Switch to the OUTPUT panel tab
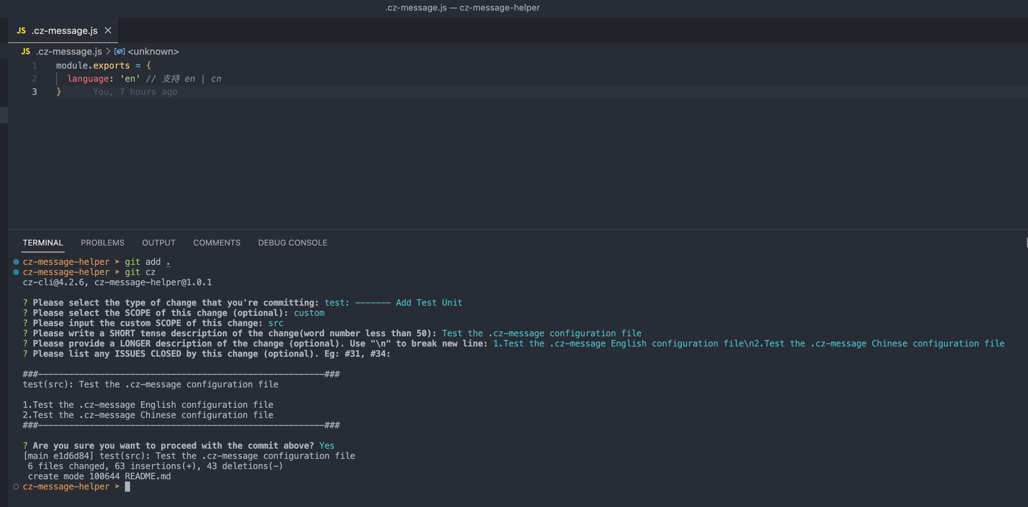Viewport: 1028px width, 507px height. point(159,243)
